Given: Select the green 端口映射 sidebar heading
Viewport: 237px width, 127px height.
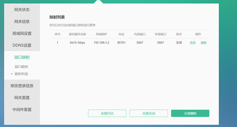Looking at the screenshot, I should tap(22, 57).
